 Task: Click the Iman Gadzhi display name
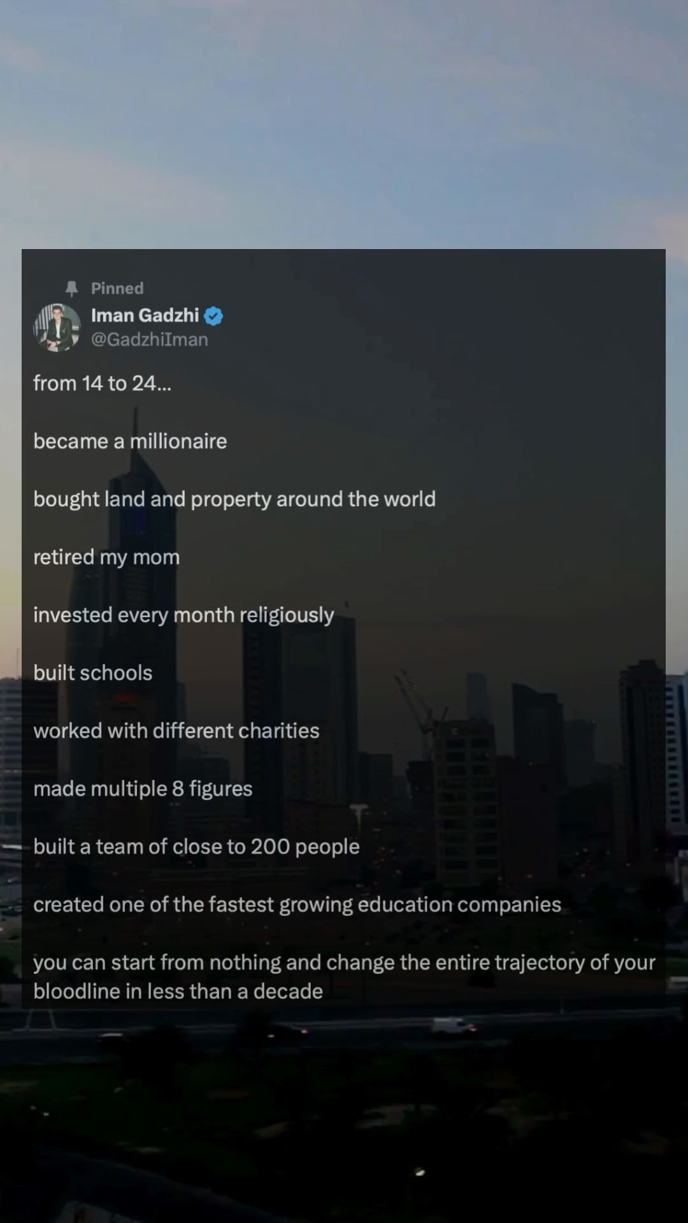coord(145,315)
